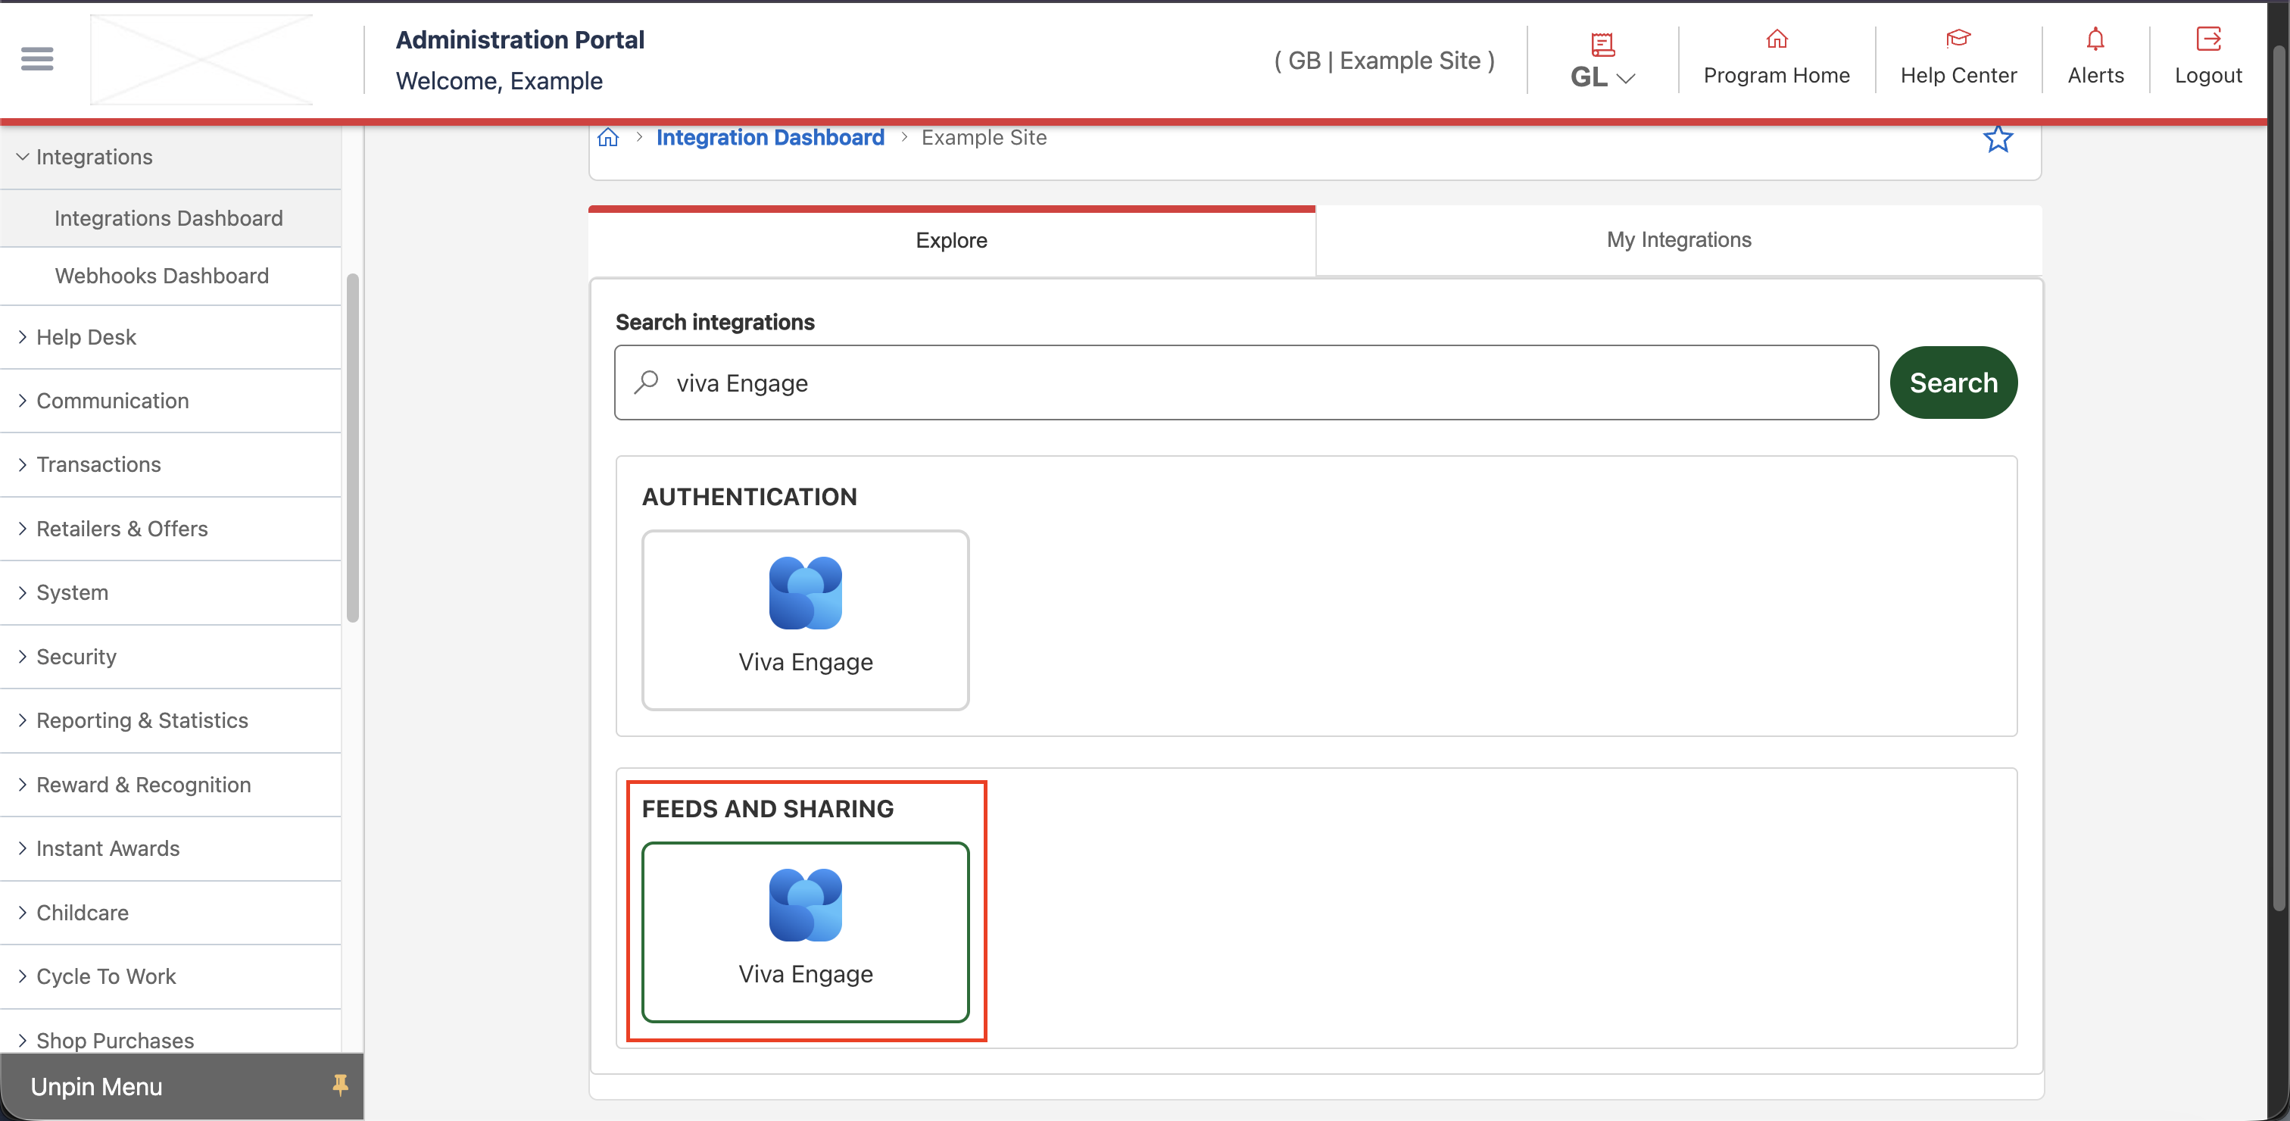Switch to the My Integrations tab
This screenshot has width=2290, height=1121.
1678,240
